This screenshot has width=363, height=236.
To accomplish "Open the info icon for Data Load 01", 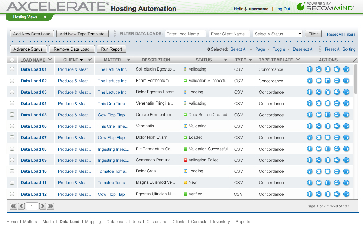I will pos(310,69).
